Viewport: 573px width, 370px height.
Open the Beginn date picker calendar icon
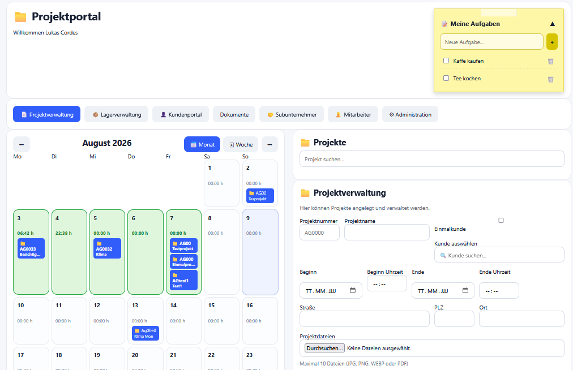point(353,290)
